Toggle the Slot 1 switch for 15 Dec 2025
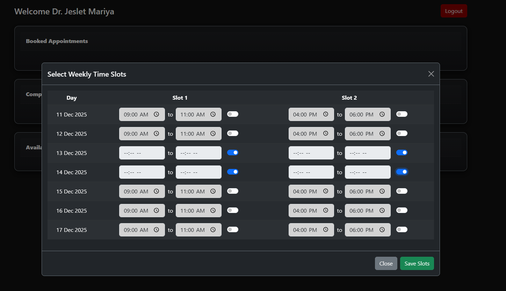The image size is (506, 291). pyautogui.click(x=233, y=191)
